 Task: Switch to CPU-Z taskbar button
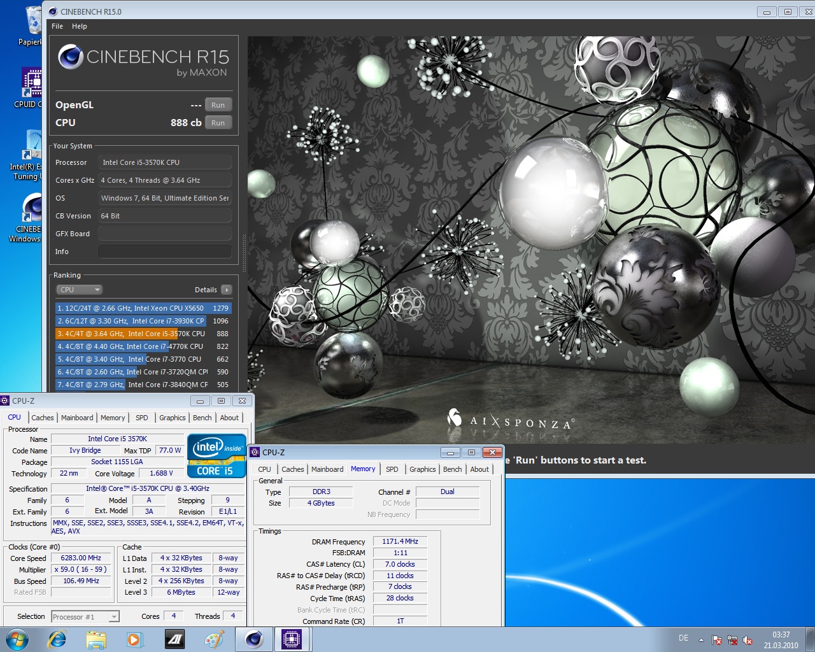pyautogui.click(x=292, y=639)
